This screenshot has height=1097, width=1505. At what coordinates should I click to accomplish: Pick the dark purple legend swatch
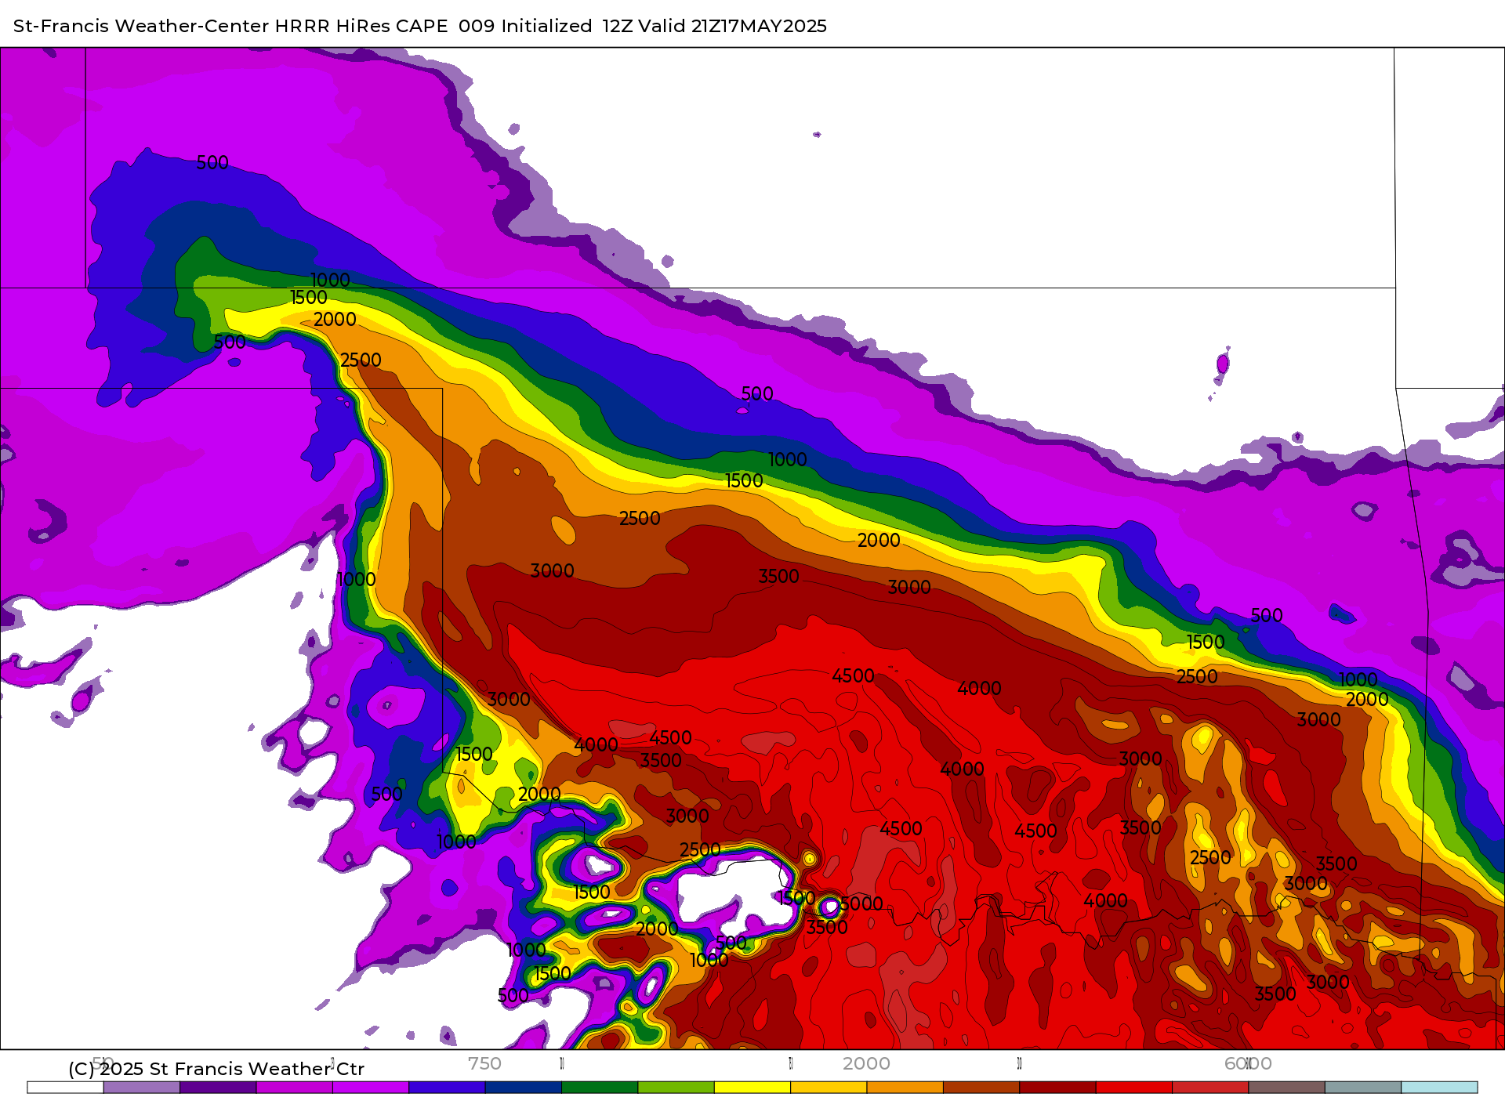pyautogui.click(x=218, y=1088)
